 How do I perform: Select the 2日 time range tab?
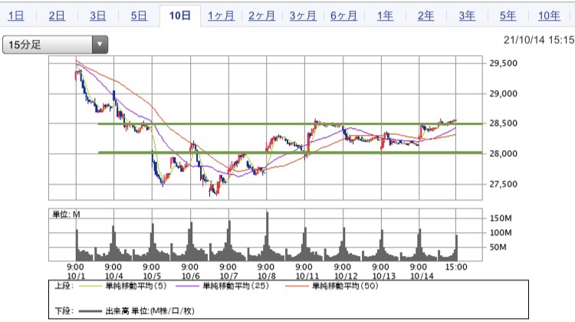coord(57,15)
